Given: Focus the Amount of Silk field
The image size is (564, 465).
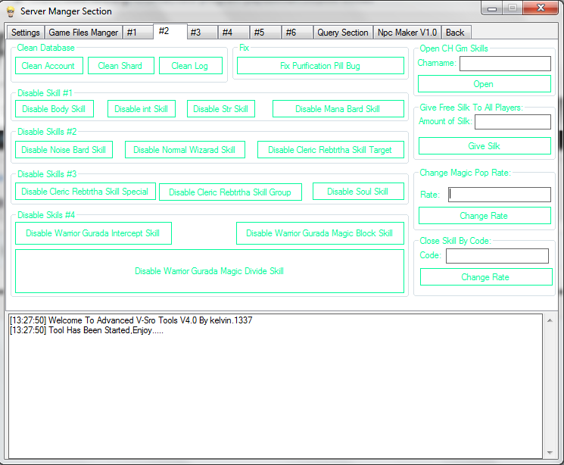Looking at the screenshot, I should click(513, 122).
